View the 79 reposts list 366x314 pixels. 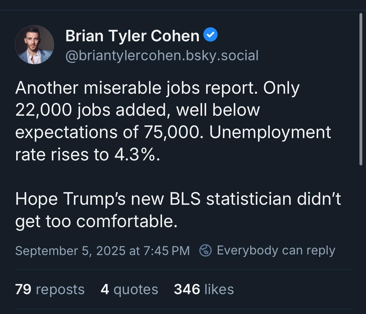pos(50,289)
